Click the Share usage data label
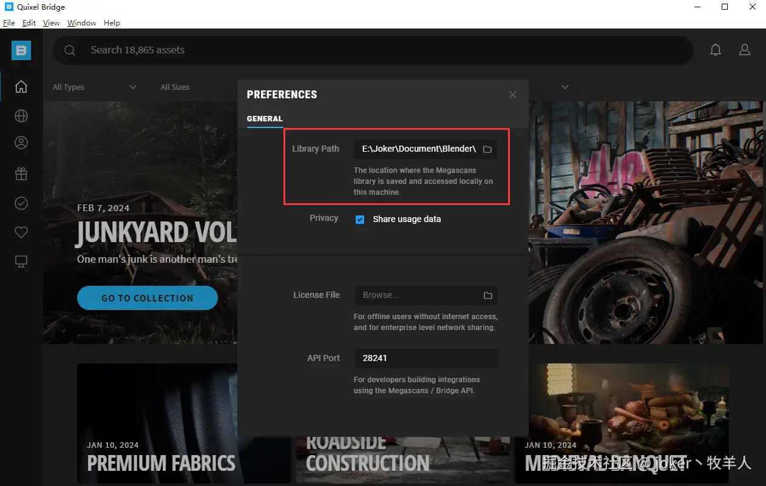 (407, 219)
